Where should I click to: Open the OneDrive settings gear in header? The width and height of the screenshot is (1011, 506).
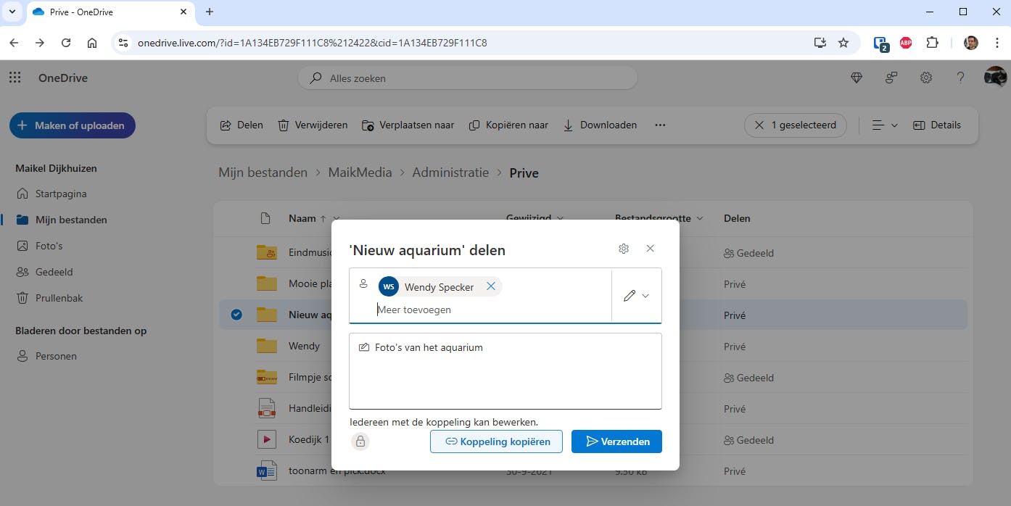[x=926, y=78]
